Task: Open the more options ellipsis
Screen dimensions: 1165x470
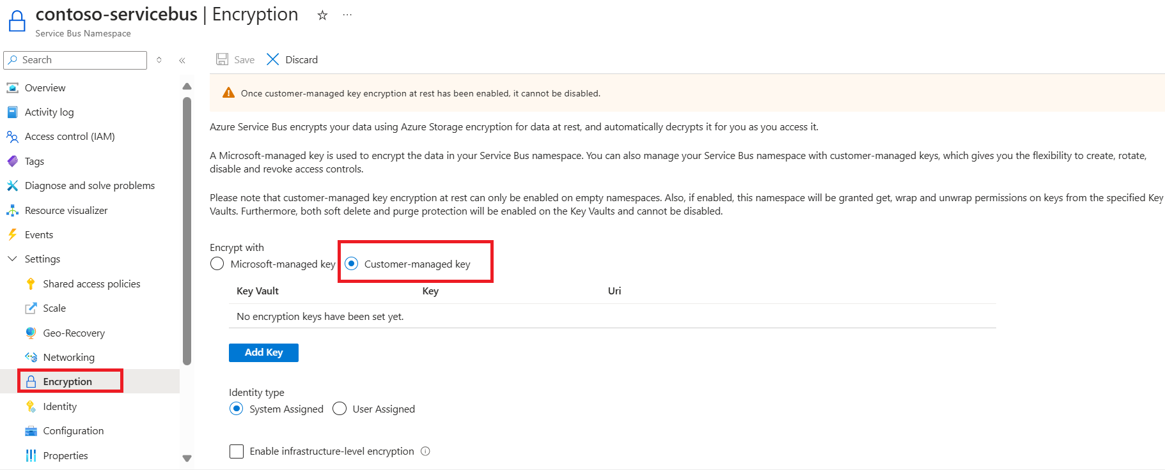Action: pyautogui.click(x=347, y=15)
